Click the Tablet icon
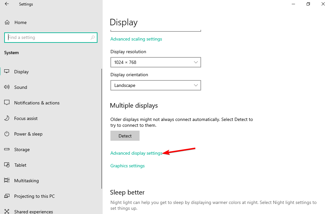Image resolution: width=329 pixels, height=214 pixels. (7, 165)
